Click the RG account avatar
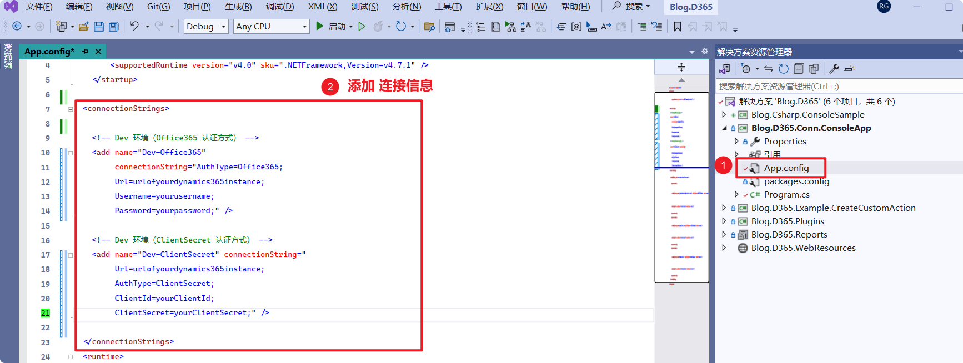This screenshot has width=963, height=363. [x=884, y=7]
